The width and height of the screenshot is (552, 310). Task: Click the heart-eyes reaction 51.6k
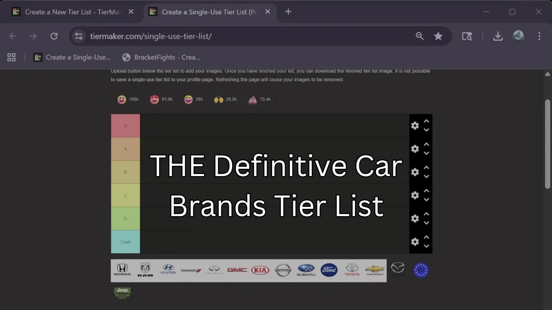(x=161, y=99)
